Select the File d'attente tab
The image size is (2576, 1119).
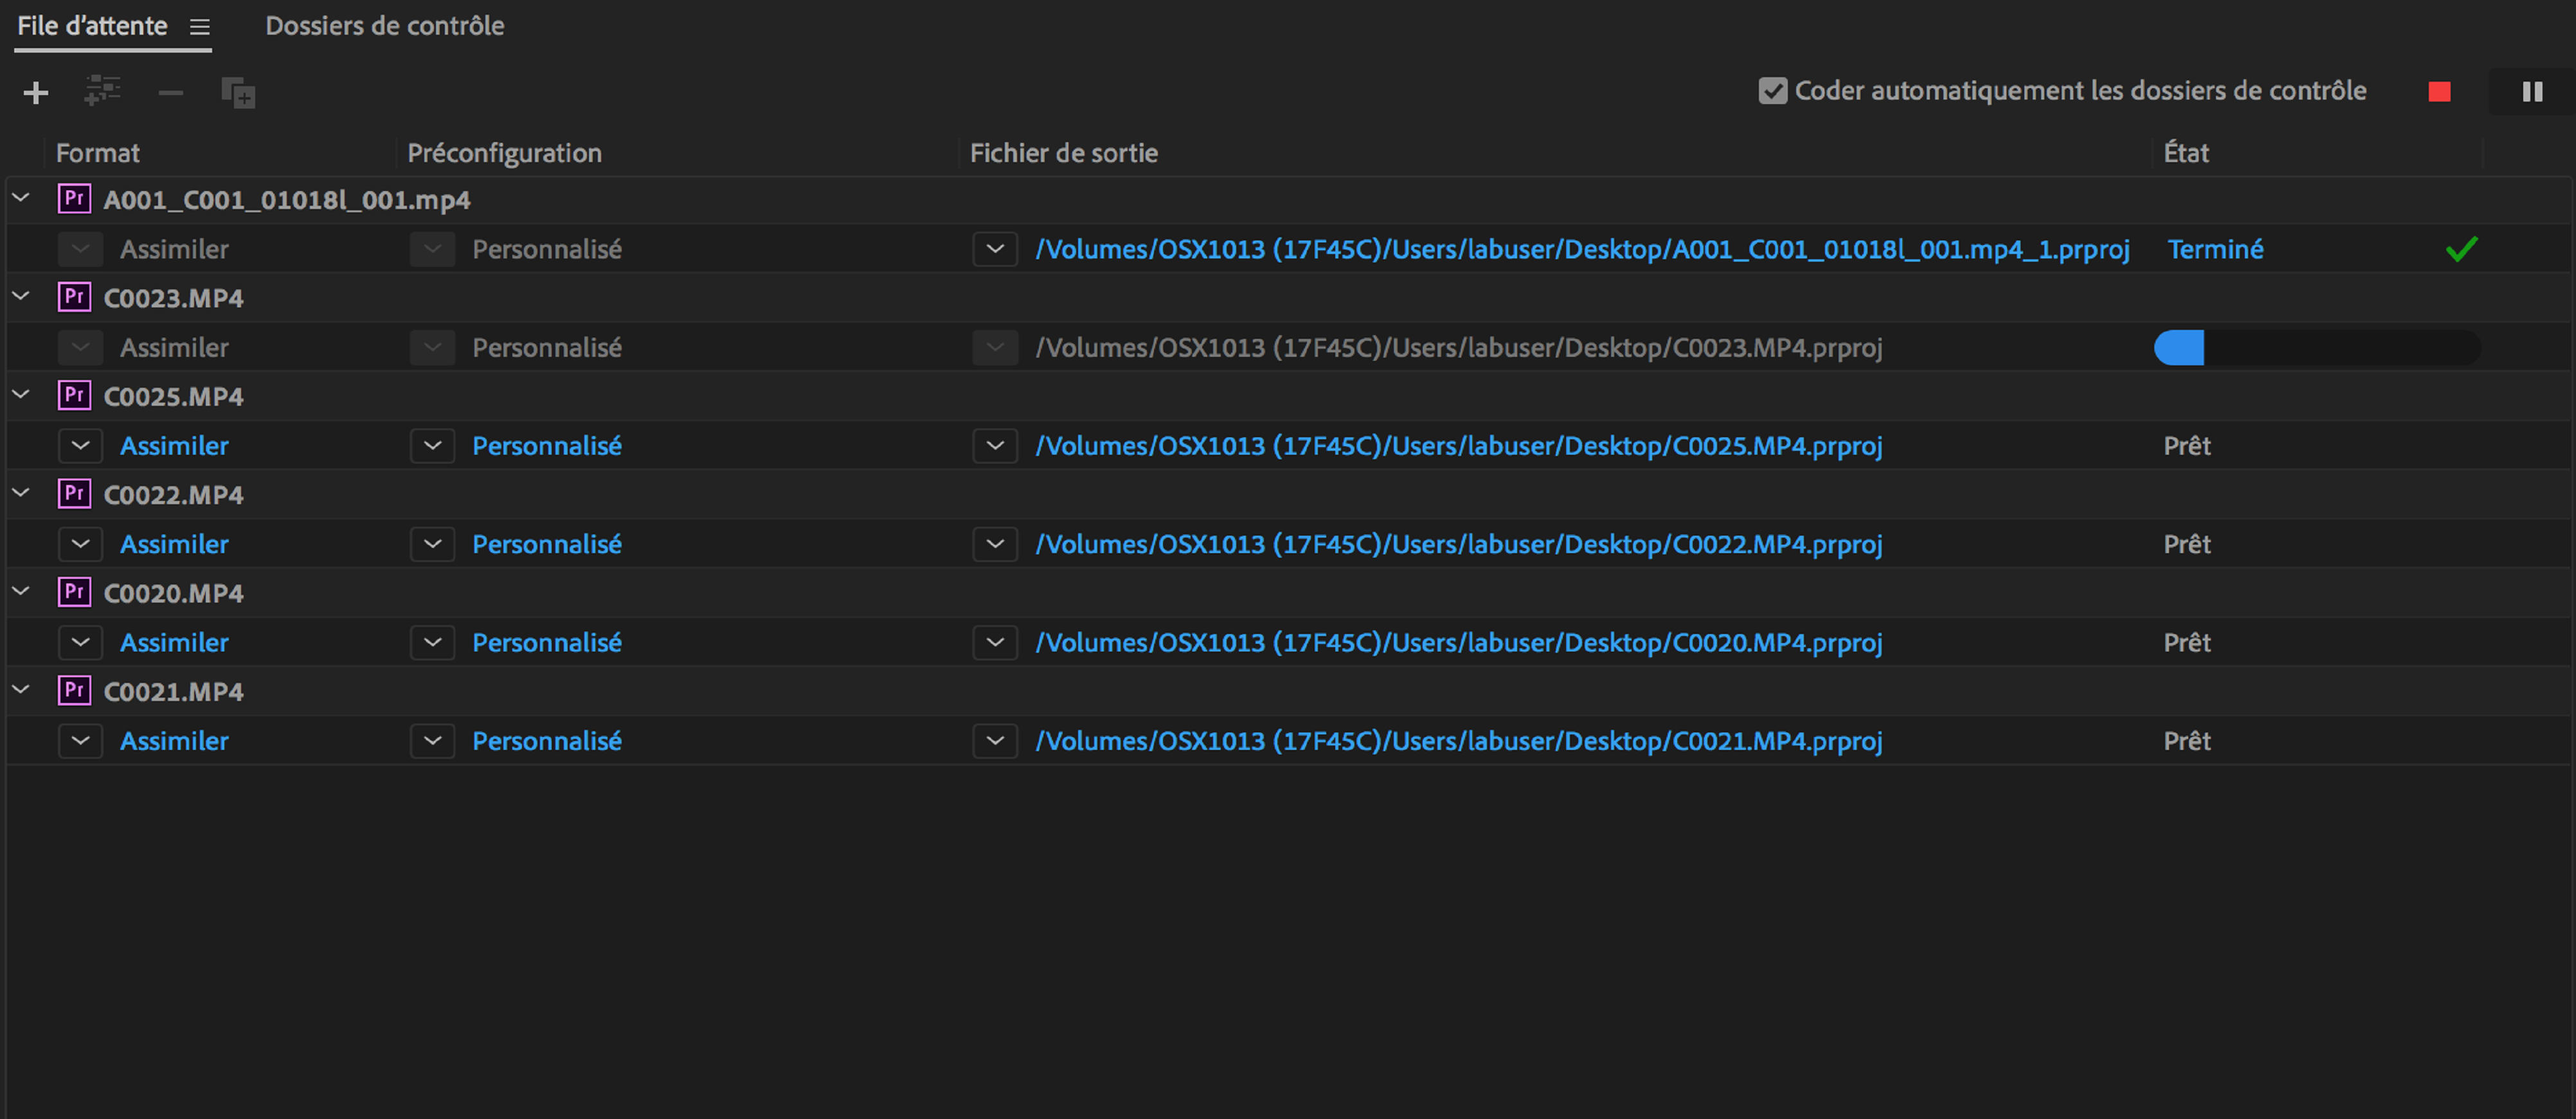[92, 26]
